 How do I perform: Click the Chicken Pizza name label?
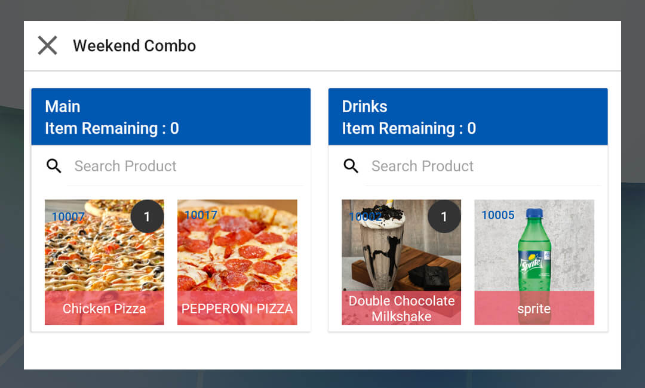pos(104,309)
